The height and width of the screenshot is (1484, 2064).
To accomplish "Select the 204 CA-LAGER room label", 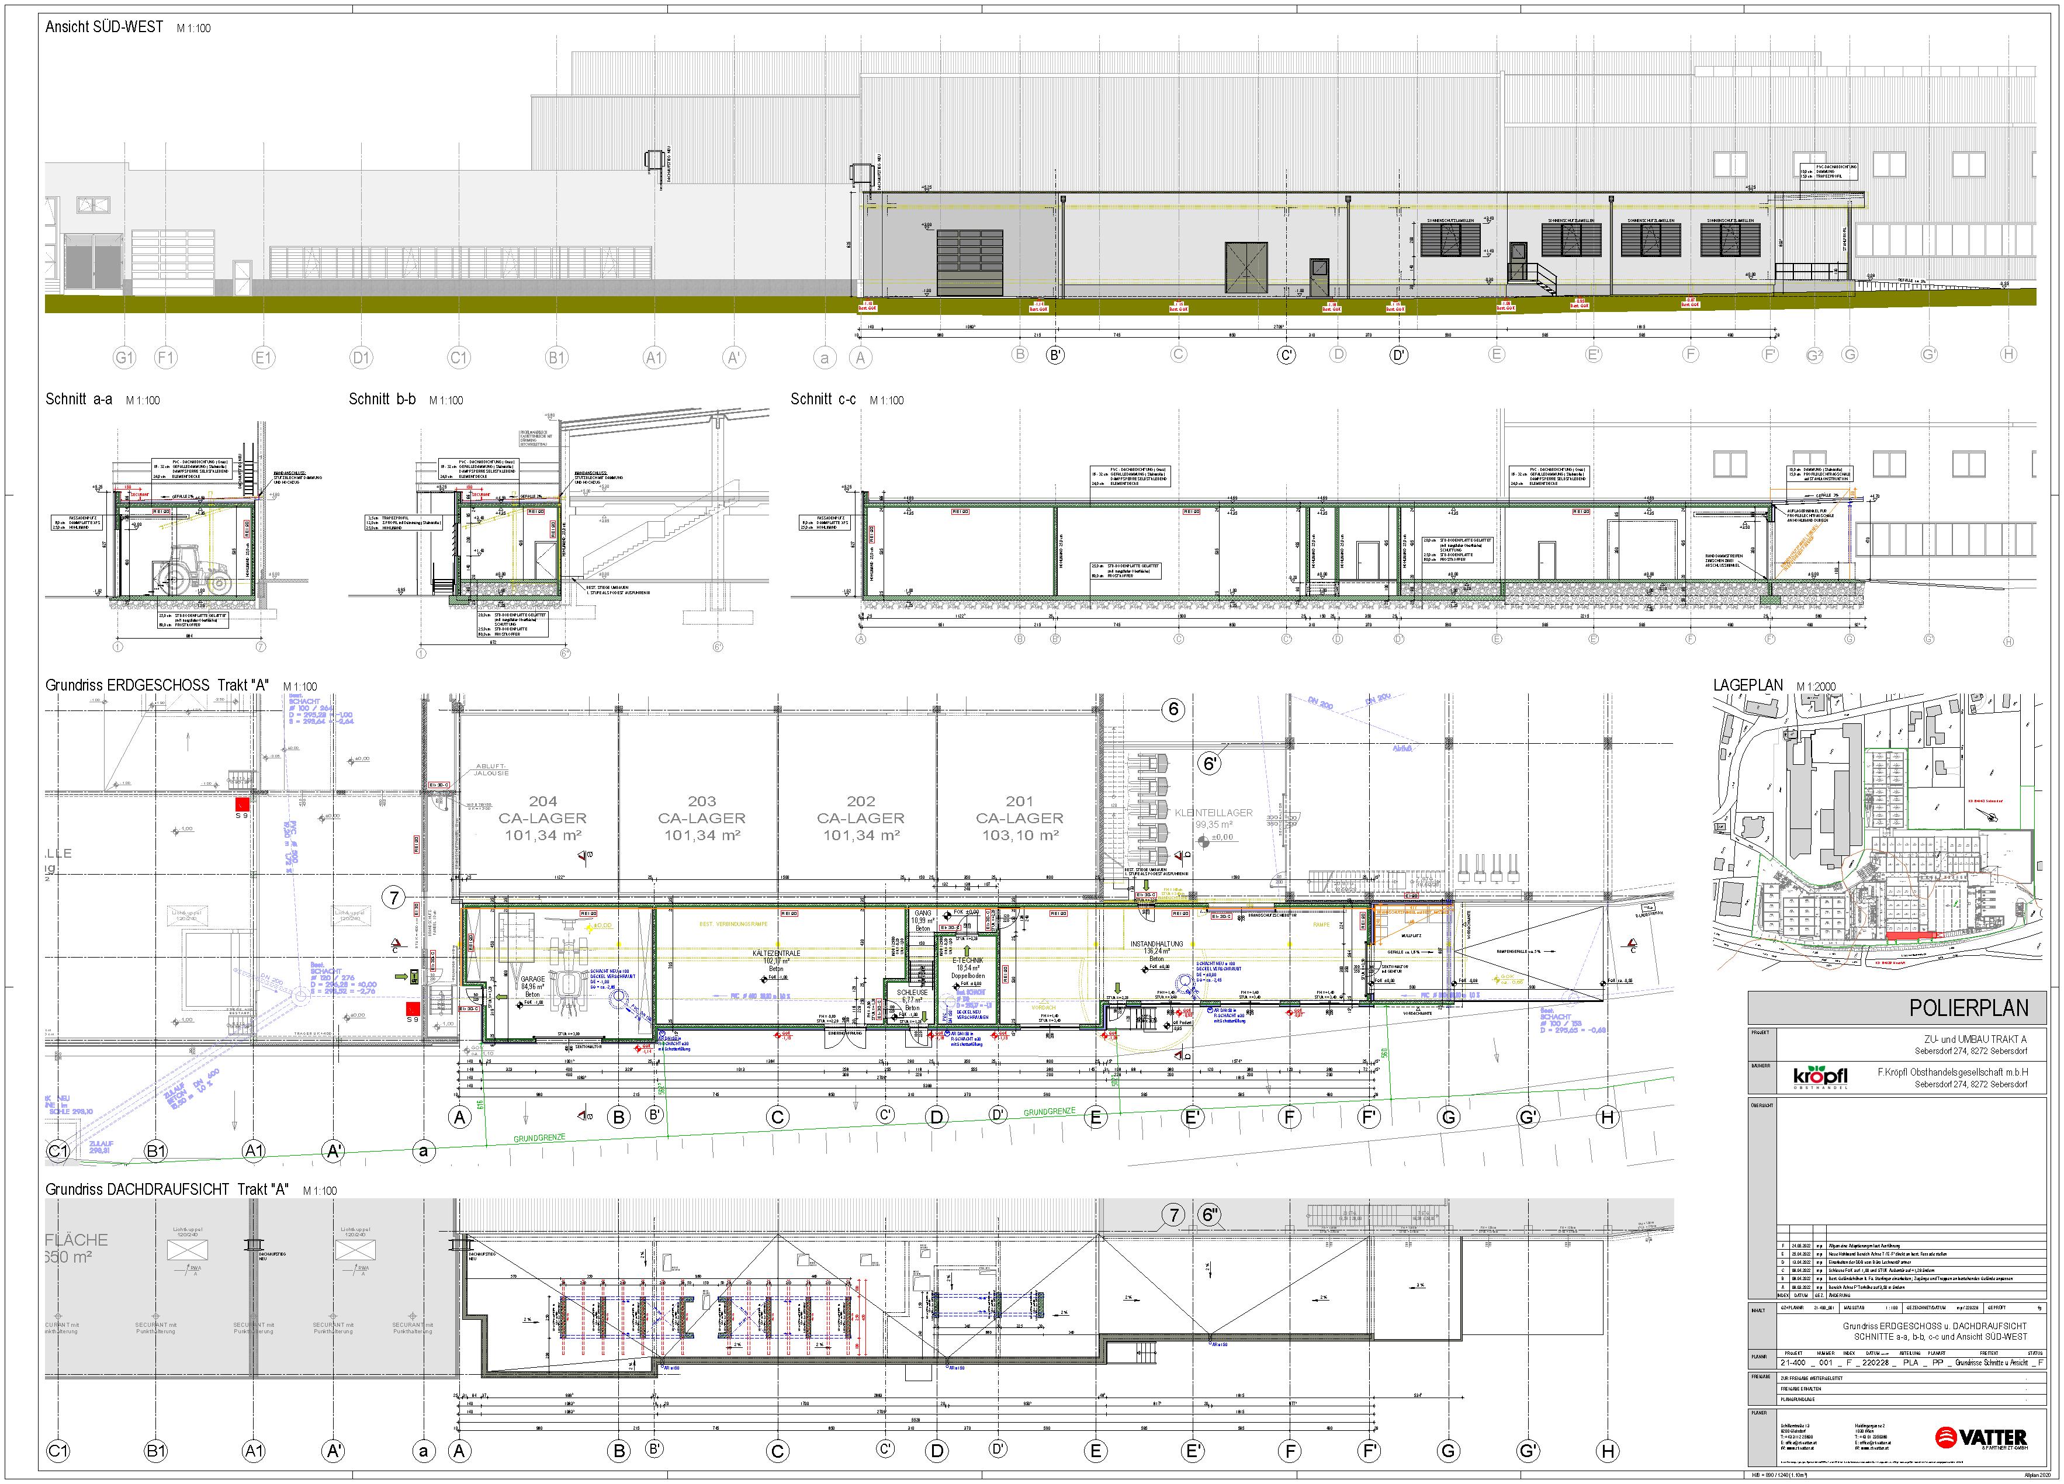I will pos(543,818).
